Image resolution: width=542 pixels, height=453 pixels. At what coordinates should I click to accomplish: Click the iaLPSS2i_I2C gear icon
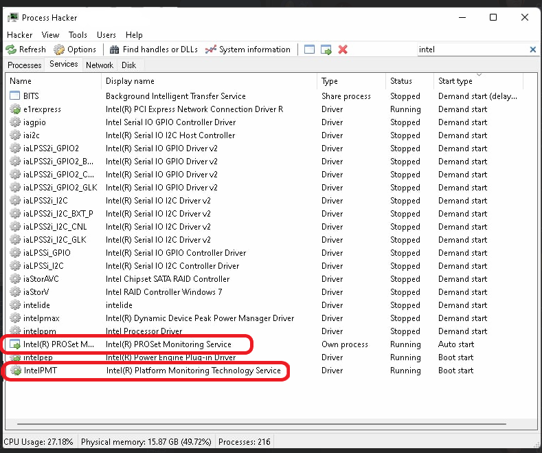[15, 201]
